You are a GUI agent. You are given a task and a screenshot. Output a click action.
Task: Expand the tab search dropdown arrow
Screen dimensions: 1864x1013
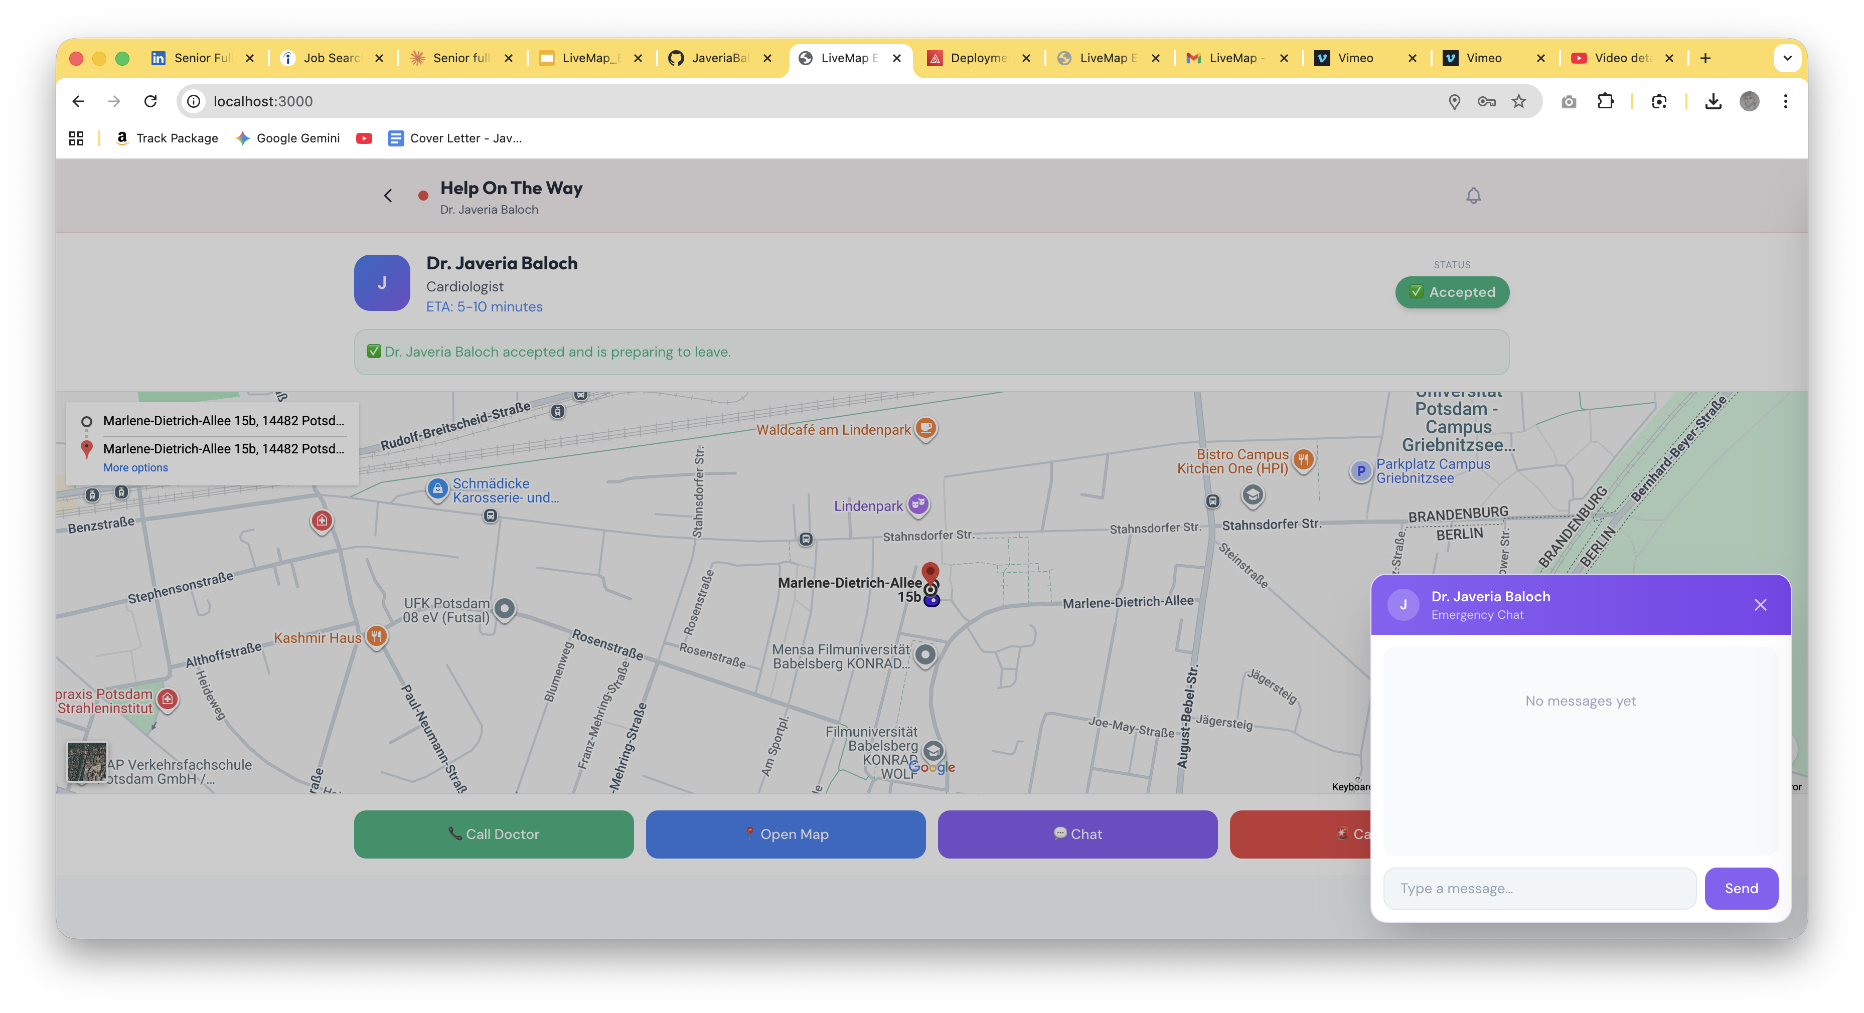pyautogui.click(x=1787, y=58)
